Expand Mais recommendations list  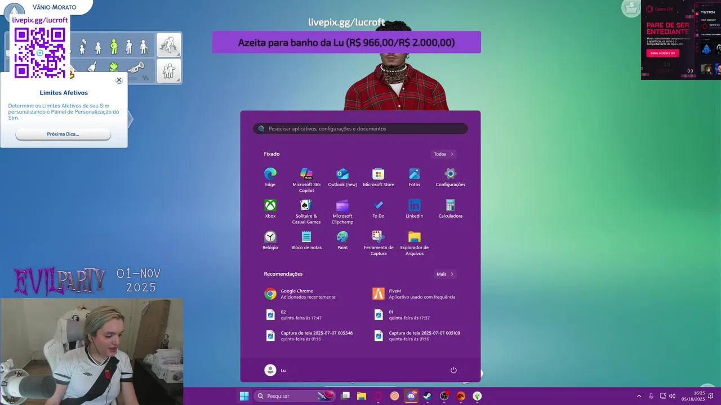tap(445, 274)
